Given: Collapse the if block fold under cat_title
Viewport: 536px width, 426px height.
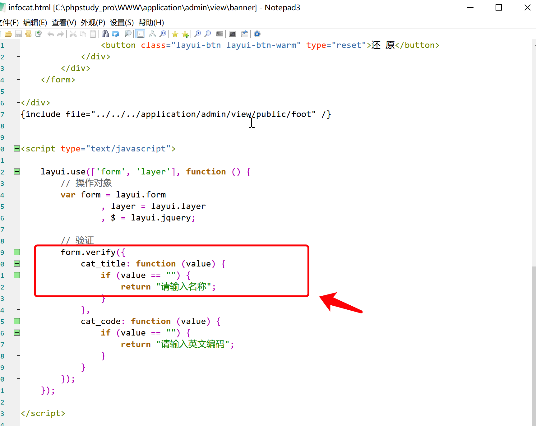Looking at the screenshot, I should coord(17,275).
